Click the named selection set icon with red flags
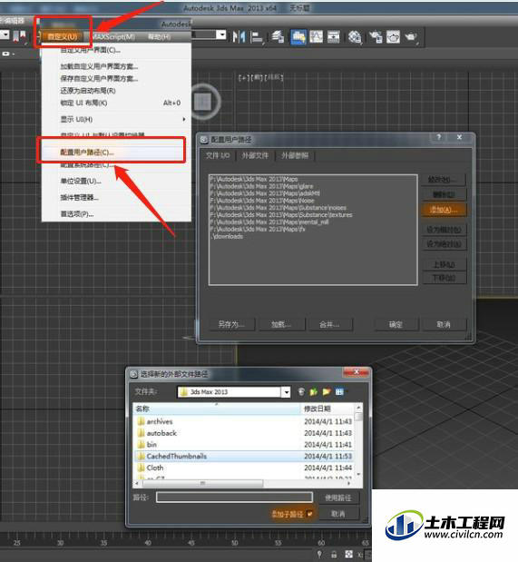Screen dimensions: 518x562 tap(20, 36)
